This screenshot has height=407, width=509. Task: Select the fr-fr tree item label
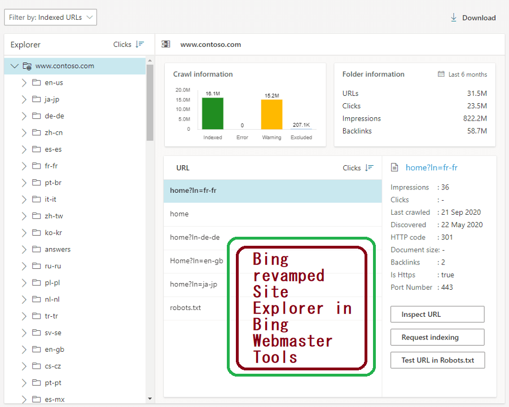point(51,166)
